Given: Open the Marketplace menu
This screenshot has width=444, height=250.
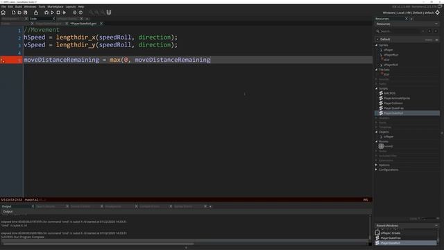Looking at the screenshot, I should [x=55, y=6].
